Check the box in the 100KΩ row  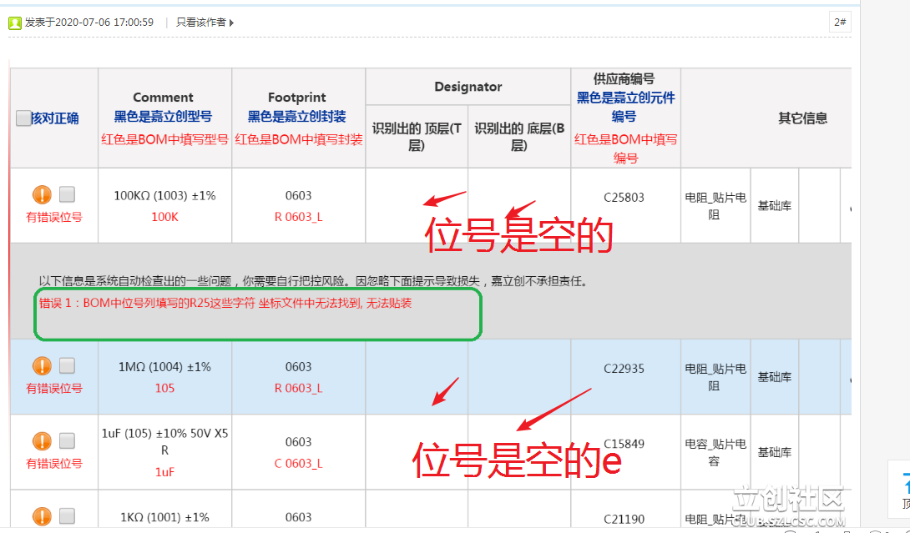point(68,195)
